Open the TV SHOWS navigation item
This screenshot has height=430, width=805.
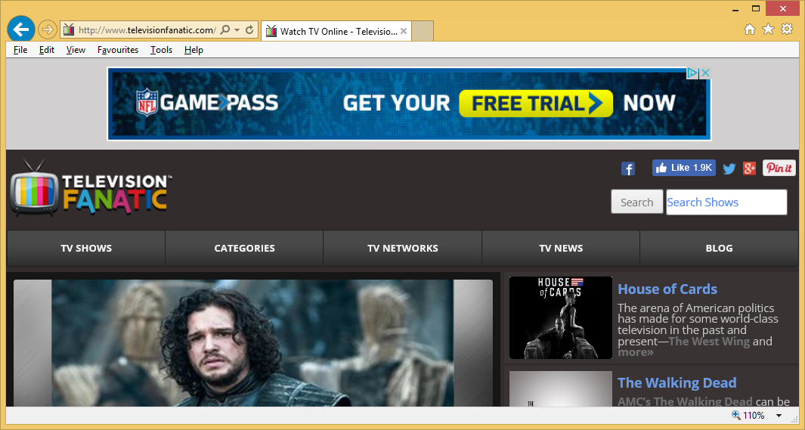tap(86, 249)
